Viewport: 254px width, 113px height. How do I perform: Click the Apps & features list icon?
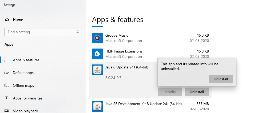(7, 60)
